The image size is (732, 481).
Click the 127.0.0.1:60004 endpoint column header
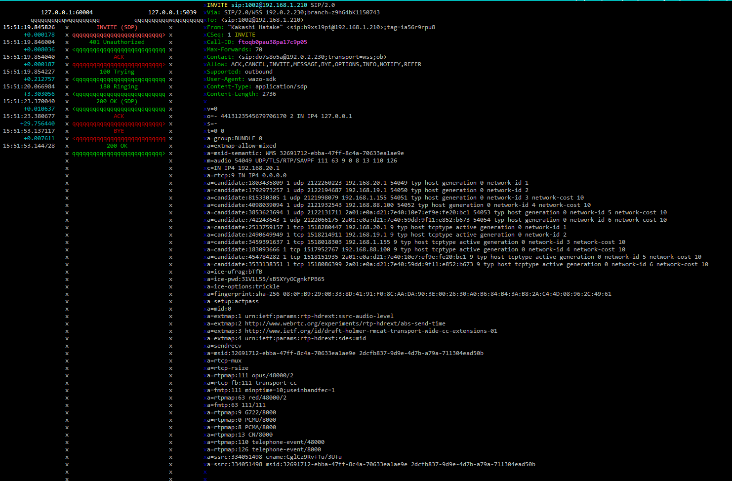click(x=67, y=13)
